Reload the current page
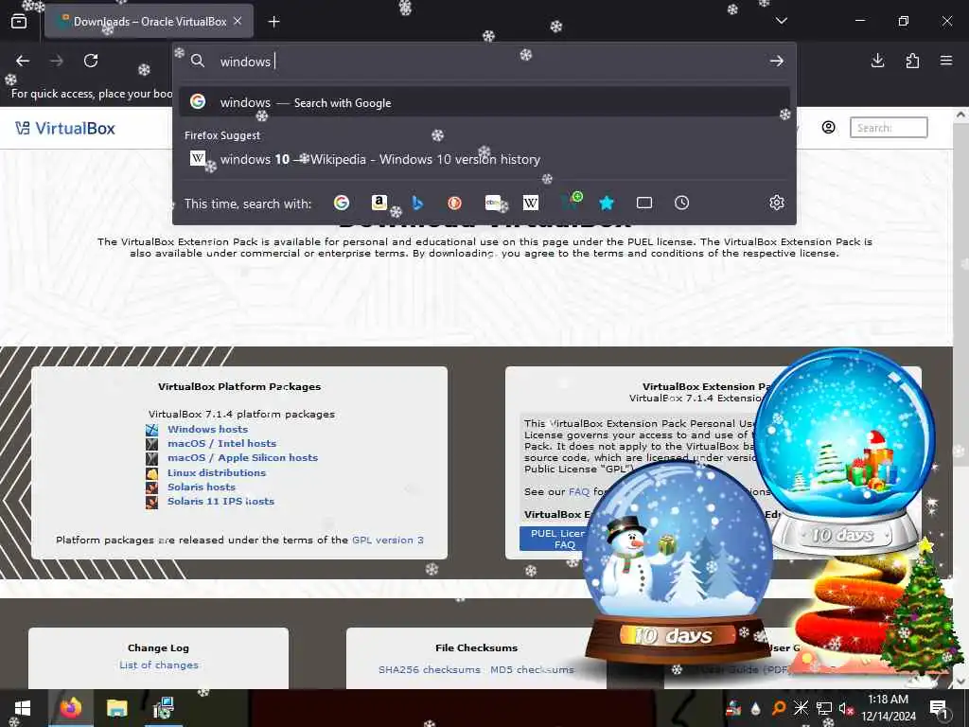Screen dimensions: 969x727 click(91, 61)
